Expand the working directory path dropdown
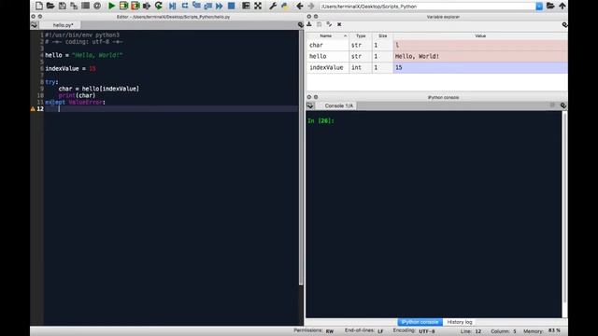This screenshot has height=336, width=598. coord(539,7)
